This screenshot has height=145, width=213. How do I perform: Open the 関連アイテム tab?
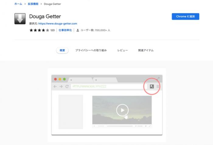tap(146, 50)
